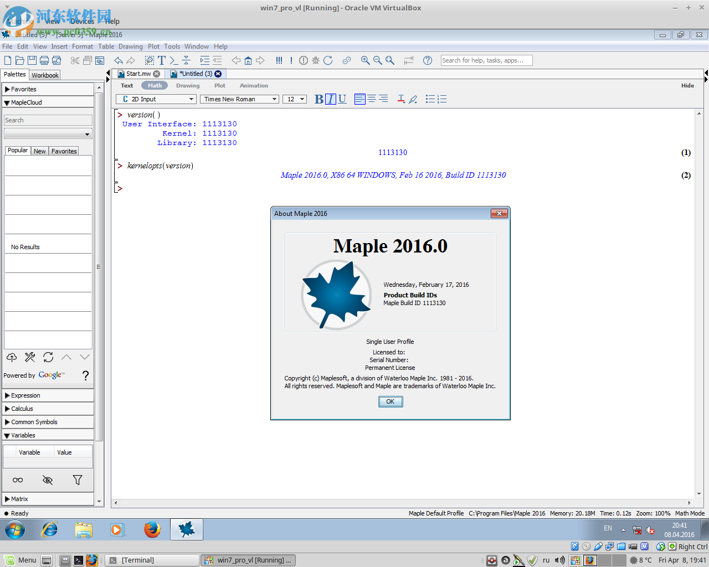The width and height of the screenshot is (709, 567).
Task: Refresh the MapleCloud list
Action: pos(48,357)
